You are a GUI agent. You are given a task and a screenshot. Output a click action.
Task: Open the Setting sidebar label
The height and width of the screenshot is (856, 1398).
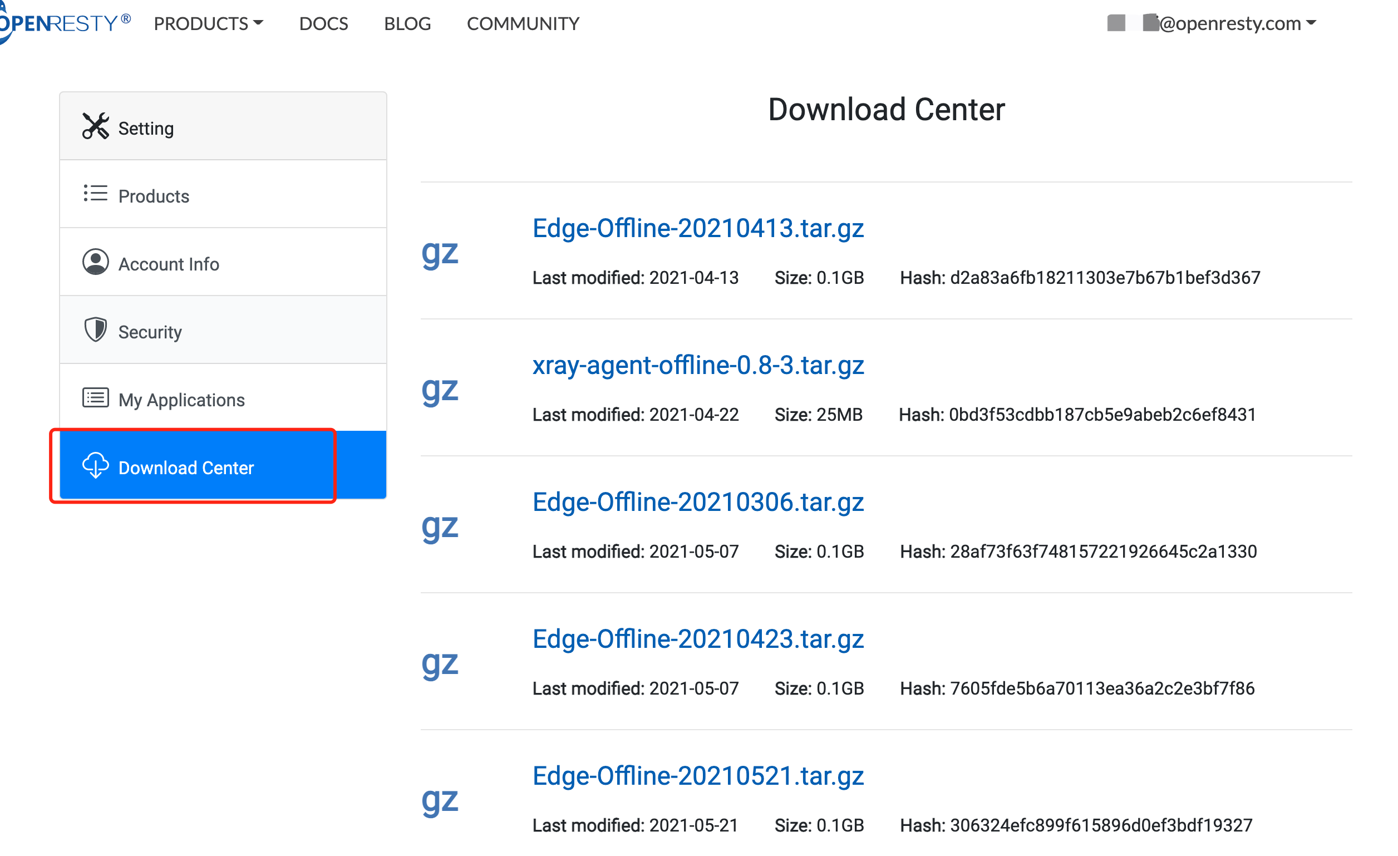tap(146, 128)
